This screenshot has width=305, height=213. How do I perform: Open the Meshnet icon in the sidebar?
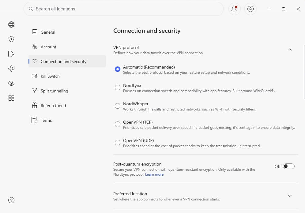click(x=11, y=69)
